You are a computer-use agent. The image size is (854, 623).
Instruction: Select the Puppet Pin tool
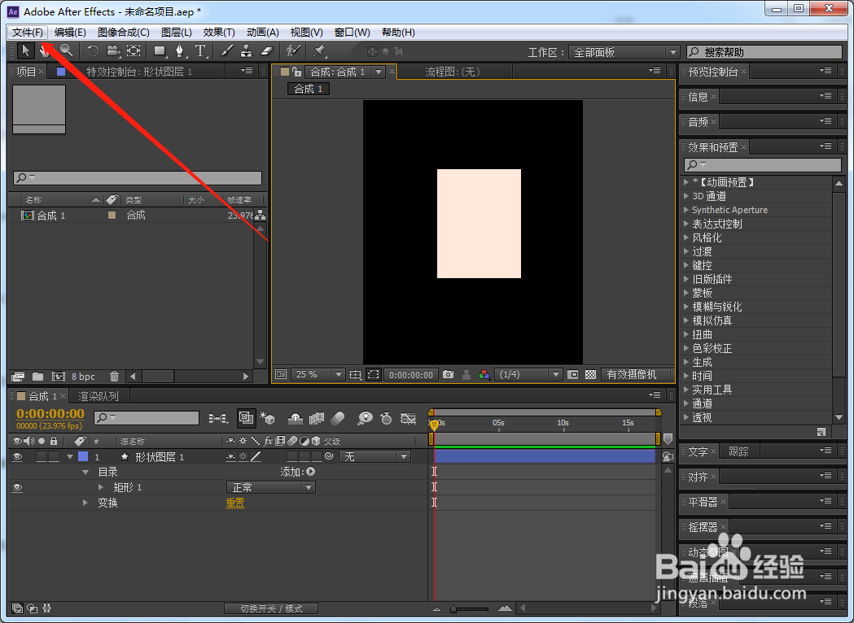[319, 51]
